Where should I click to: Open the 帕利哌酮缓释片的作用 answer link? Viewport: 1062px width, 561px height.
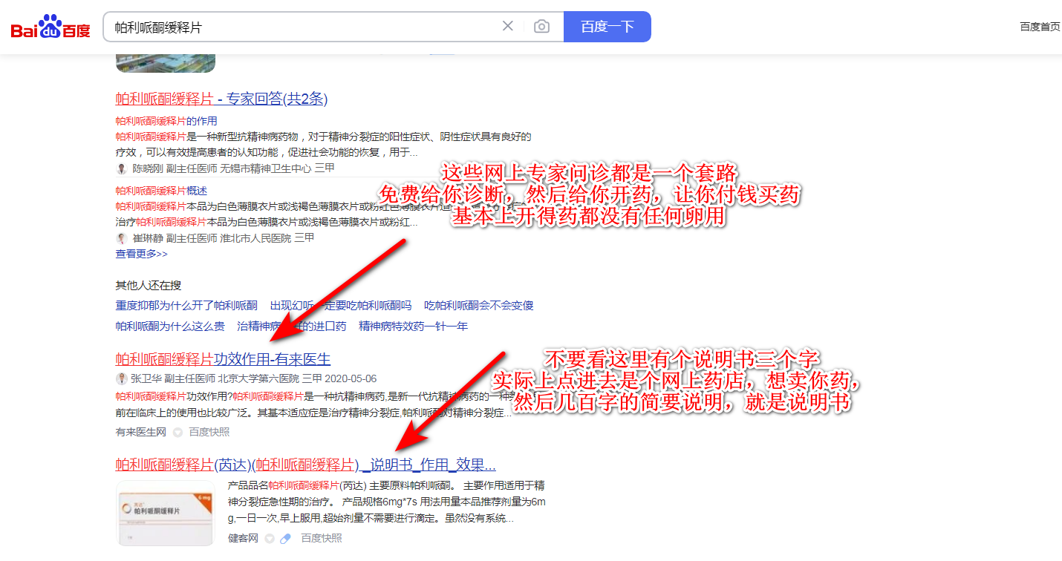coord(166,121)
